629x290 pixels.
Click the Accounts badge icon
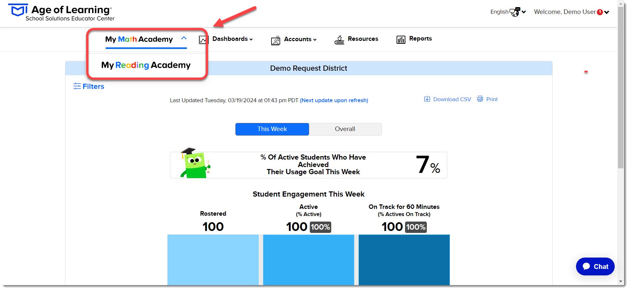point(276,40)
